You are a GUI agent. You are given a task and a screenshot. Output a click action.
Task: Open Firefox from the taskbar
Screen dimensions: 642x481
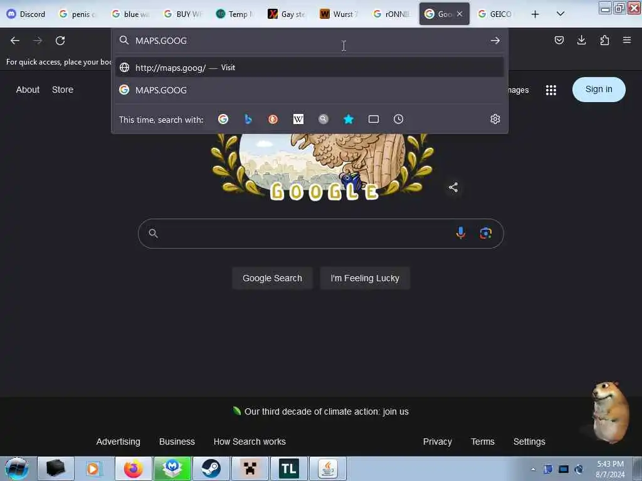134,468
